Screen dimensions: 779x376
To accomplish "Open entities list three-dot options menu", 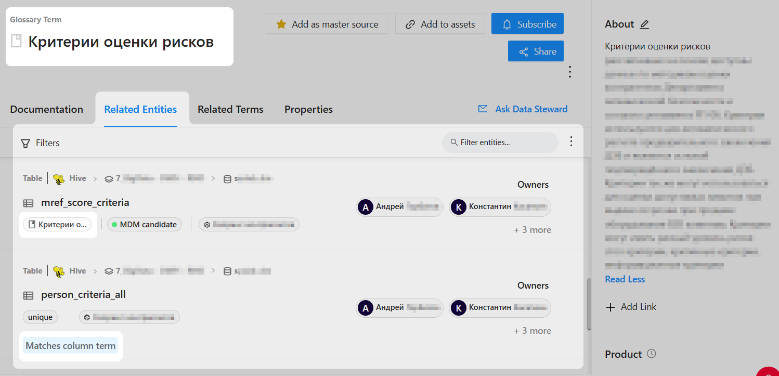I will [x=571, y=141].
